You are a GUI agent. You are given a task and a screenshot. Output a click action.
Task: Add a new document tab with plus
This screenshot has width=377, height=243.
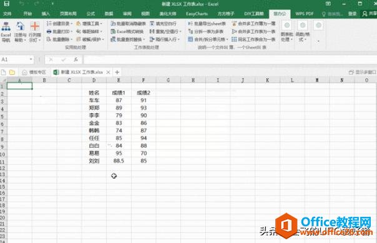coord(117,72)
